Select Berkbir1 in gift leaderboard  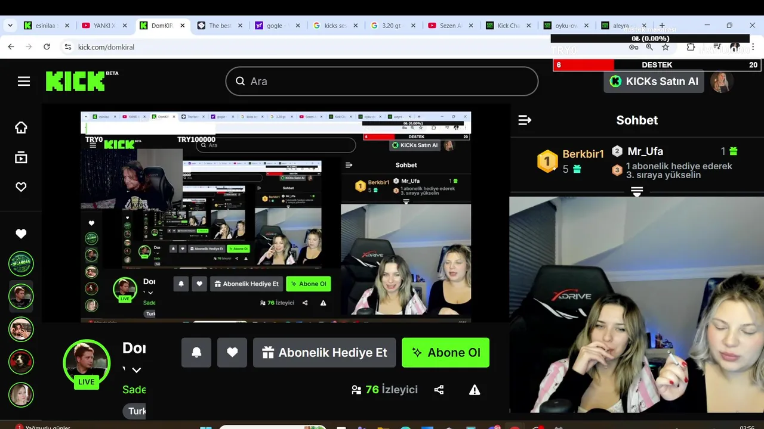pos(571,161)
